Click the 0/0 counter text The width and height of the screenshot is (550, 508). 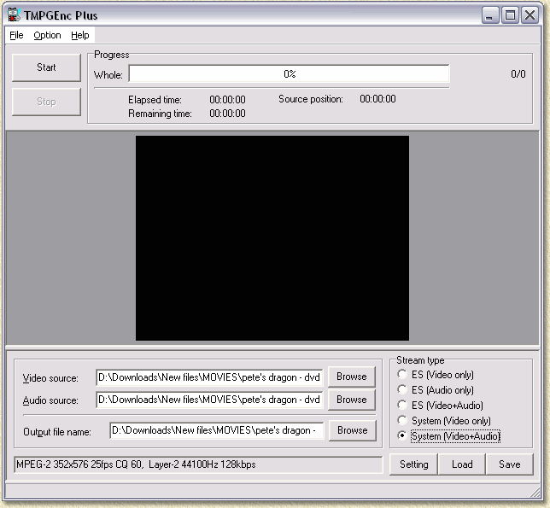pyautogui.click(x=518, y=74)
